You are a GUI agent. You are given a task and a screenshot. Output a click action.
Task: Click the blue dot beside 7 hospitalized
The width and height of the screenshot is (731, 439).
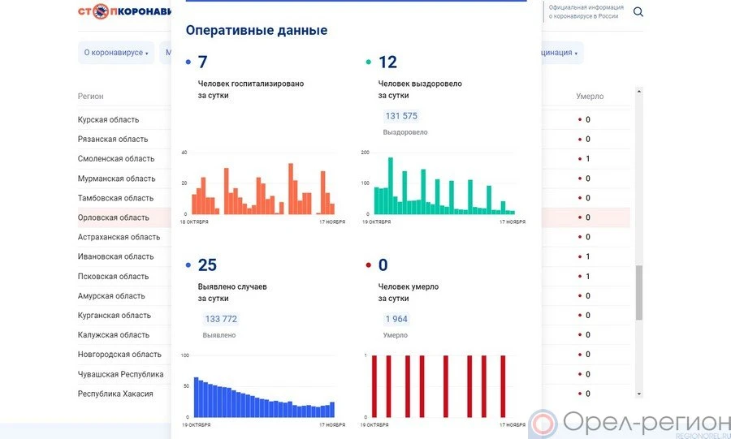pyautogui.click(x=188, y=62)
